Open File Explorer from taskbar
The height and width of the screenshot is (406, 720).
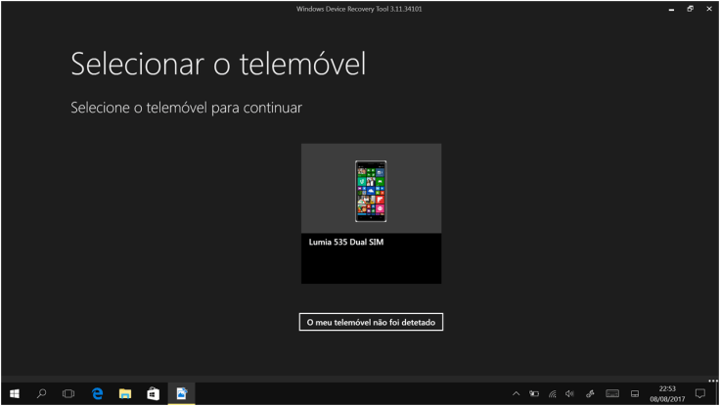(x=125, y=393)
